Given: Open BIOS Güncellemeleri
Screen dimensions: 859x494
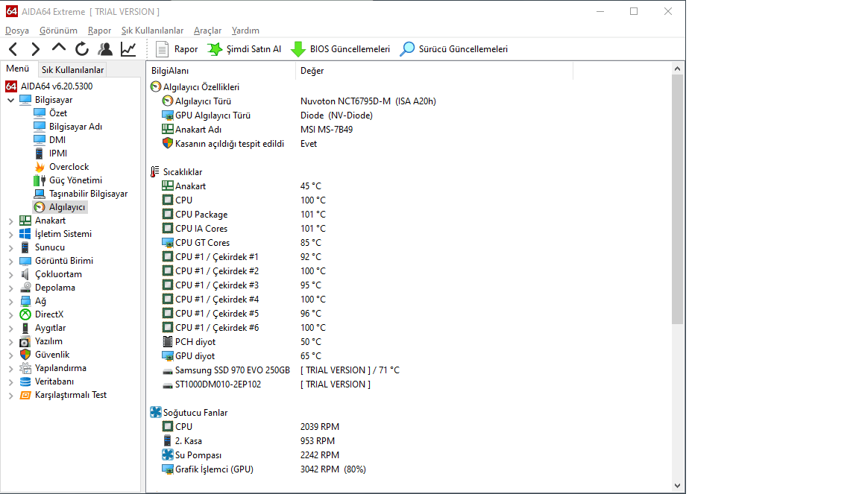Looking at the screenshot, I should pos(340,49).
